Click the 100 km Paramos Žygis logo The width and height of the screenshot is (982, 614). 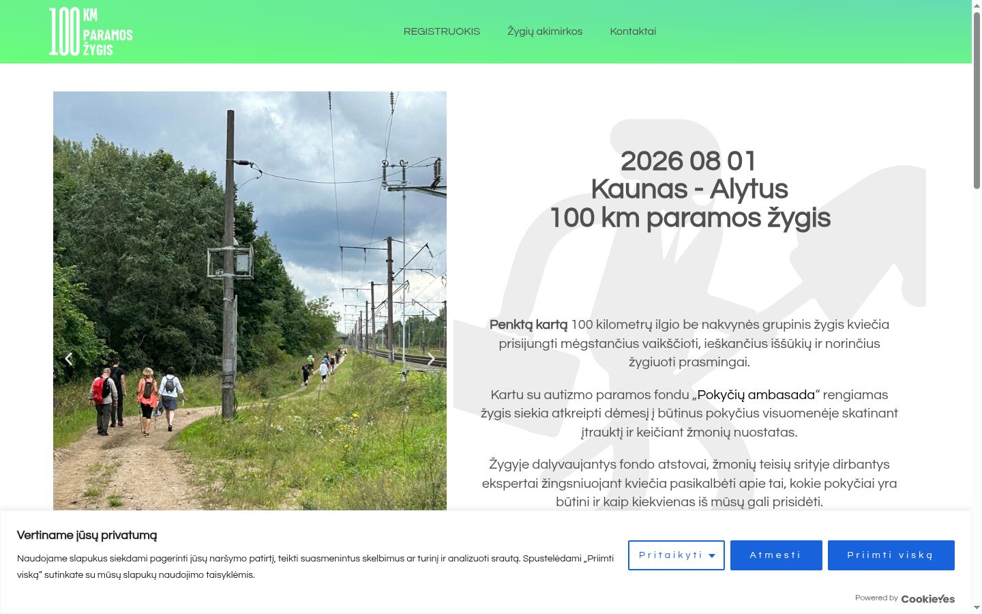(x=91, y=31)
